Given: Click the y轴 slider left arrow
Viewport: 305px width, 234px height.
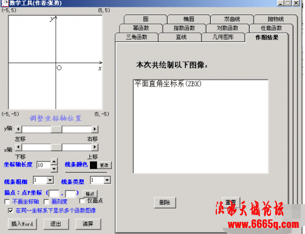Looking at the screenshot, I should [18, 129].
